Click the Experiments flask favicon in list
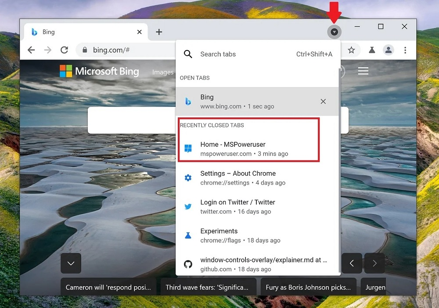 click(188, 236)
